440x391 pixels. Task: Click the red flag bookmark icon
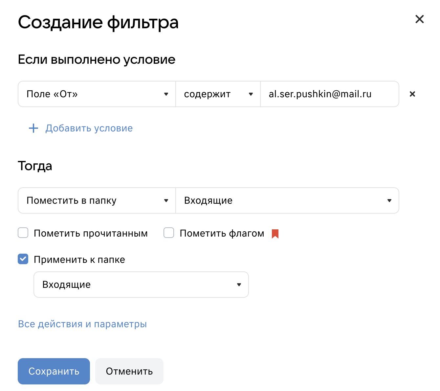tap(275, 234)
